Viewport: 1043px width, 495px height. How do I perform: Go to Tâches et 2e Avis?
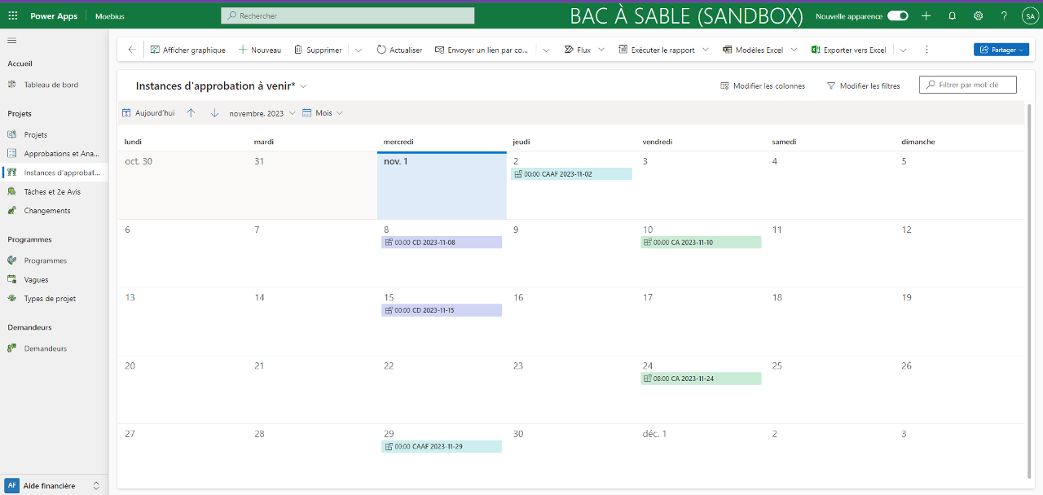(x=54, y=191)
